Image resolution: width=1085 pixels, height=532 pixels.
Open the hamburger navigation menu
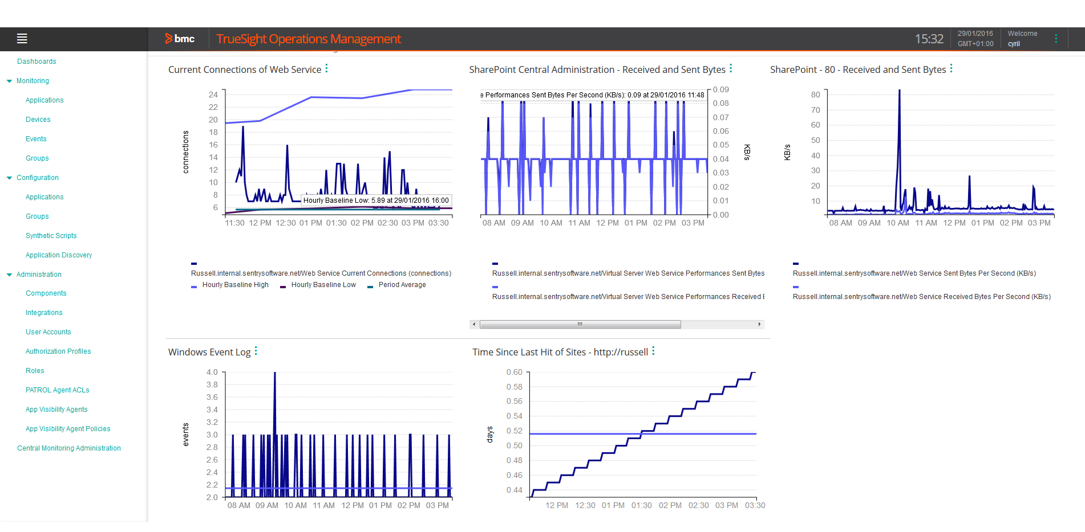tap(22, 39)
